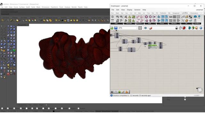Open Grasshopper Display menu

pos(129,10)
